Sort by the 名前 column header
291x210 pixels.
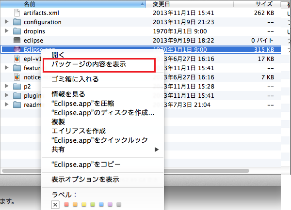coord(73,4)
